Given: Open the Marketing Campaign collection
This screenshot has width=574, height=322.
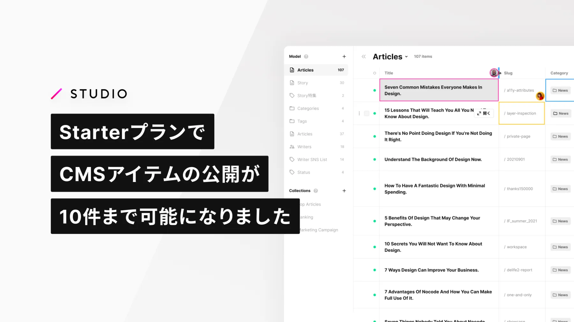Looking at the screenshot, I should [x=319, y=230].
